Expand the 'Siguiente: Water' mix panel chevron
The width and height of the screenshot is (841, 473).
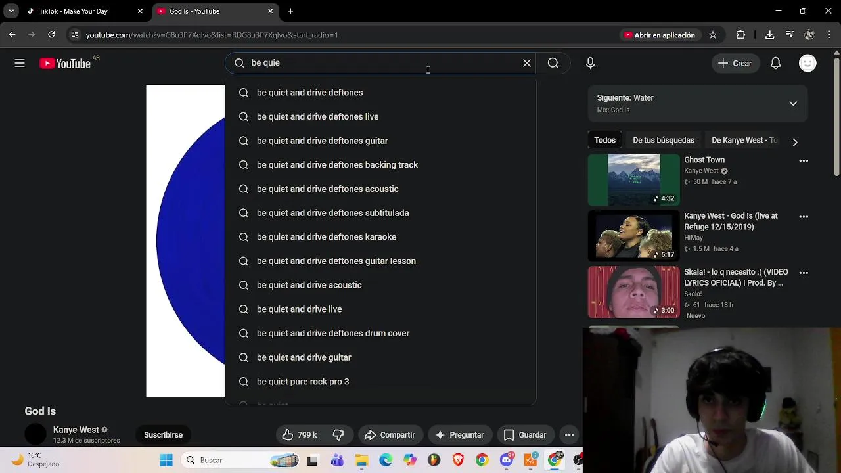(x=793, y=103)
